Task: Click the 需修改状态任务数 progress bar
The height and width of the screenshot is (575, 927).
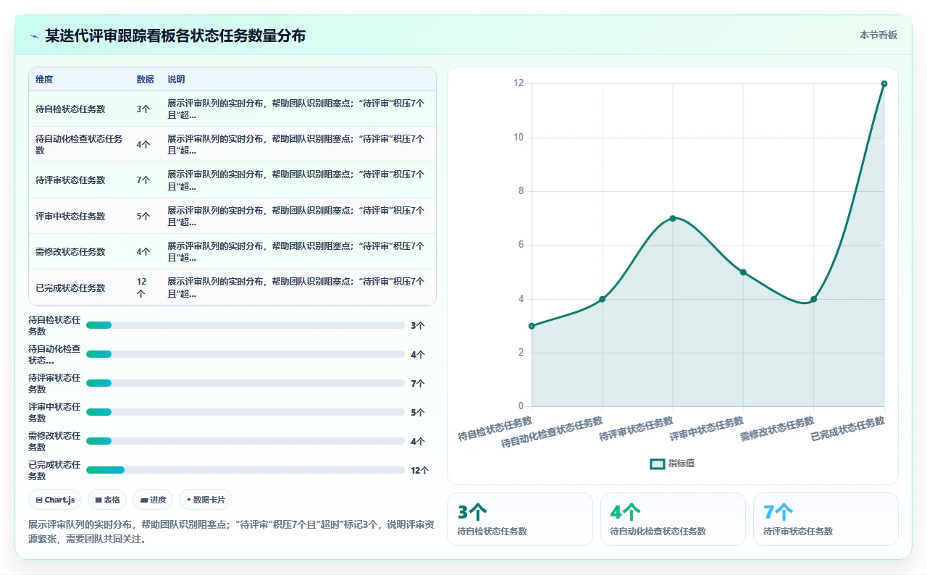Action: [245, 441]
